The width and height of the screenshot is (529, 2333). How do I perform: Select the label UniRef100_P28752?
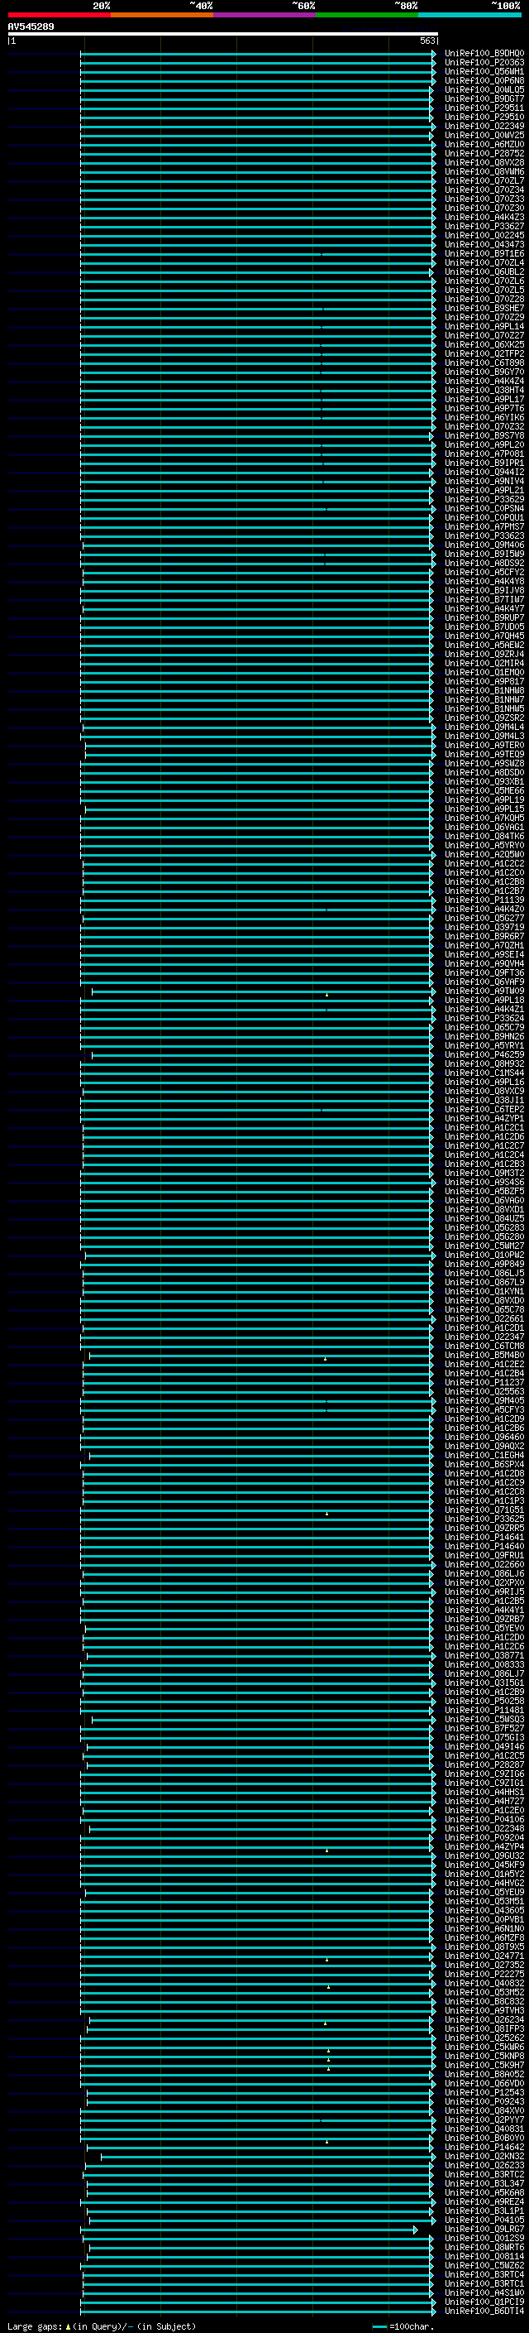pyautogui.click(x=484, y=153)
